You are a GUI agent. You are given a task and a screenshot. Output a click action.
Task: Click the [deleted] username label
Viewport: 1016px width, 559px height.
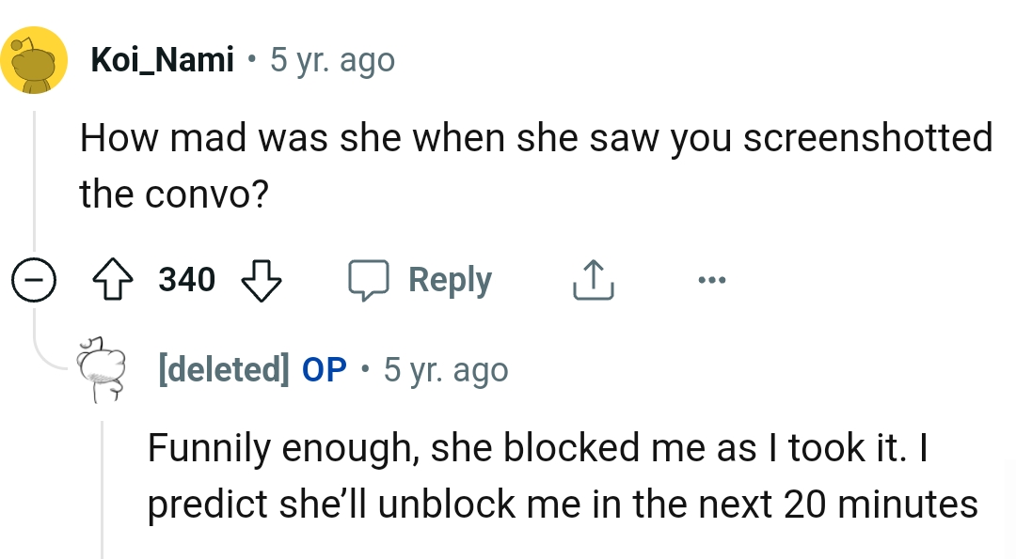pyautogui.click(x=224, y=369)
